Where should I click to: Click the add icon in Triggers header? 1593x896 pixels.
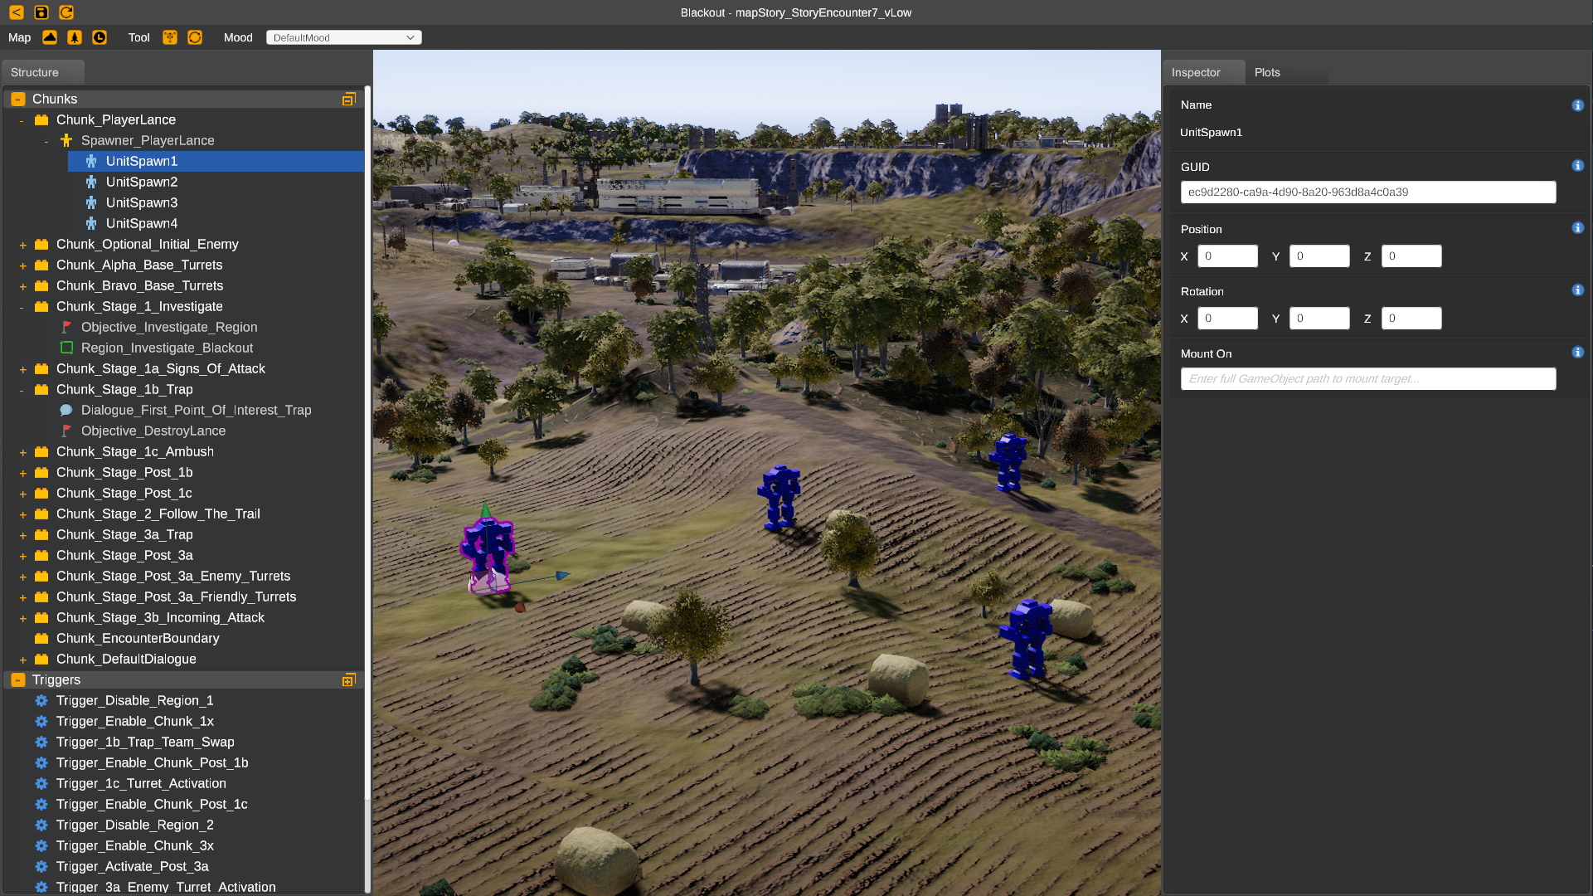pyautogui.click(x=349, y=679)
